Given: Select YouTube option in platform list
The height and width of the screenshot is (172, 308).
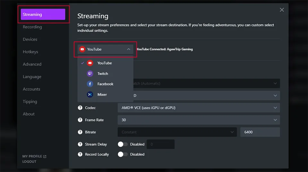Looking at the screenshot, I should [x=105, y=63].
